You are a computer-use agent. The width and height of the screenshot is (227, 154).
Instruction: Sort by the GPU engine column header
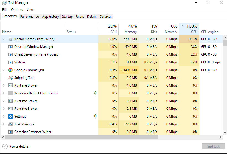click(x=211, y=29)
